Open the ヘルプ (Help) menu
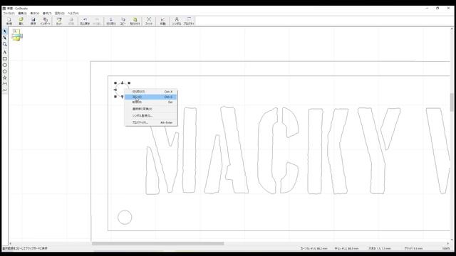 73,14
